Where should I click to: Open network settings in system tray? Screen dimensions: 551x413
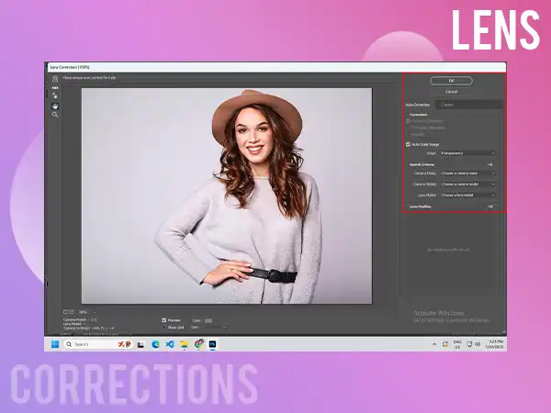469,344
